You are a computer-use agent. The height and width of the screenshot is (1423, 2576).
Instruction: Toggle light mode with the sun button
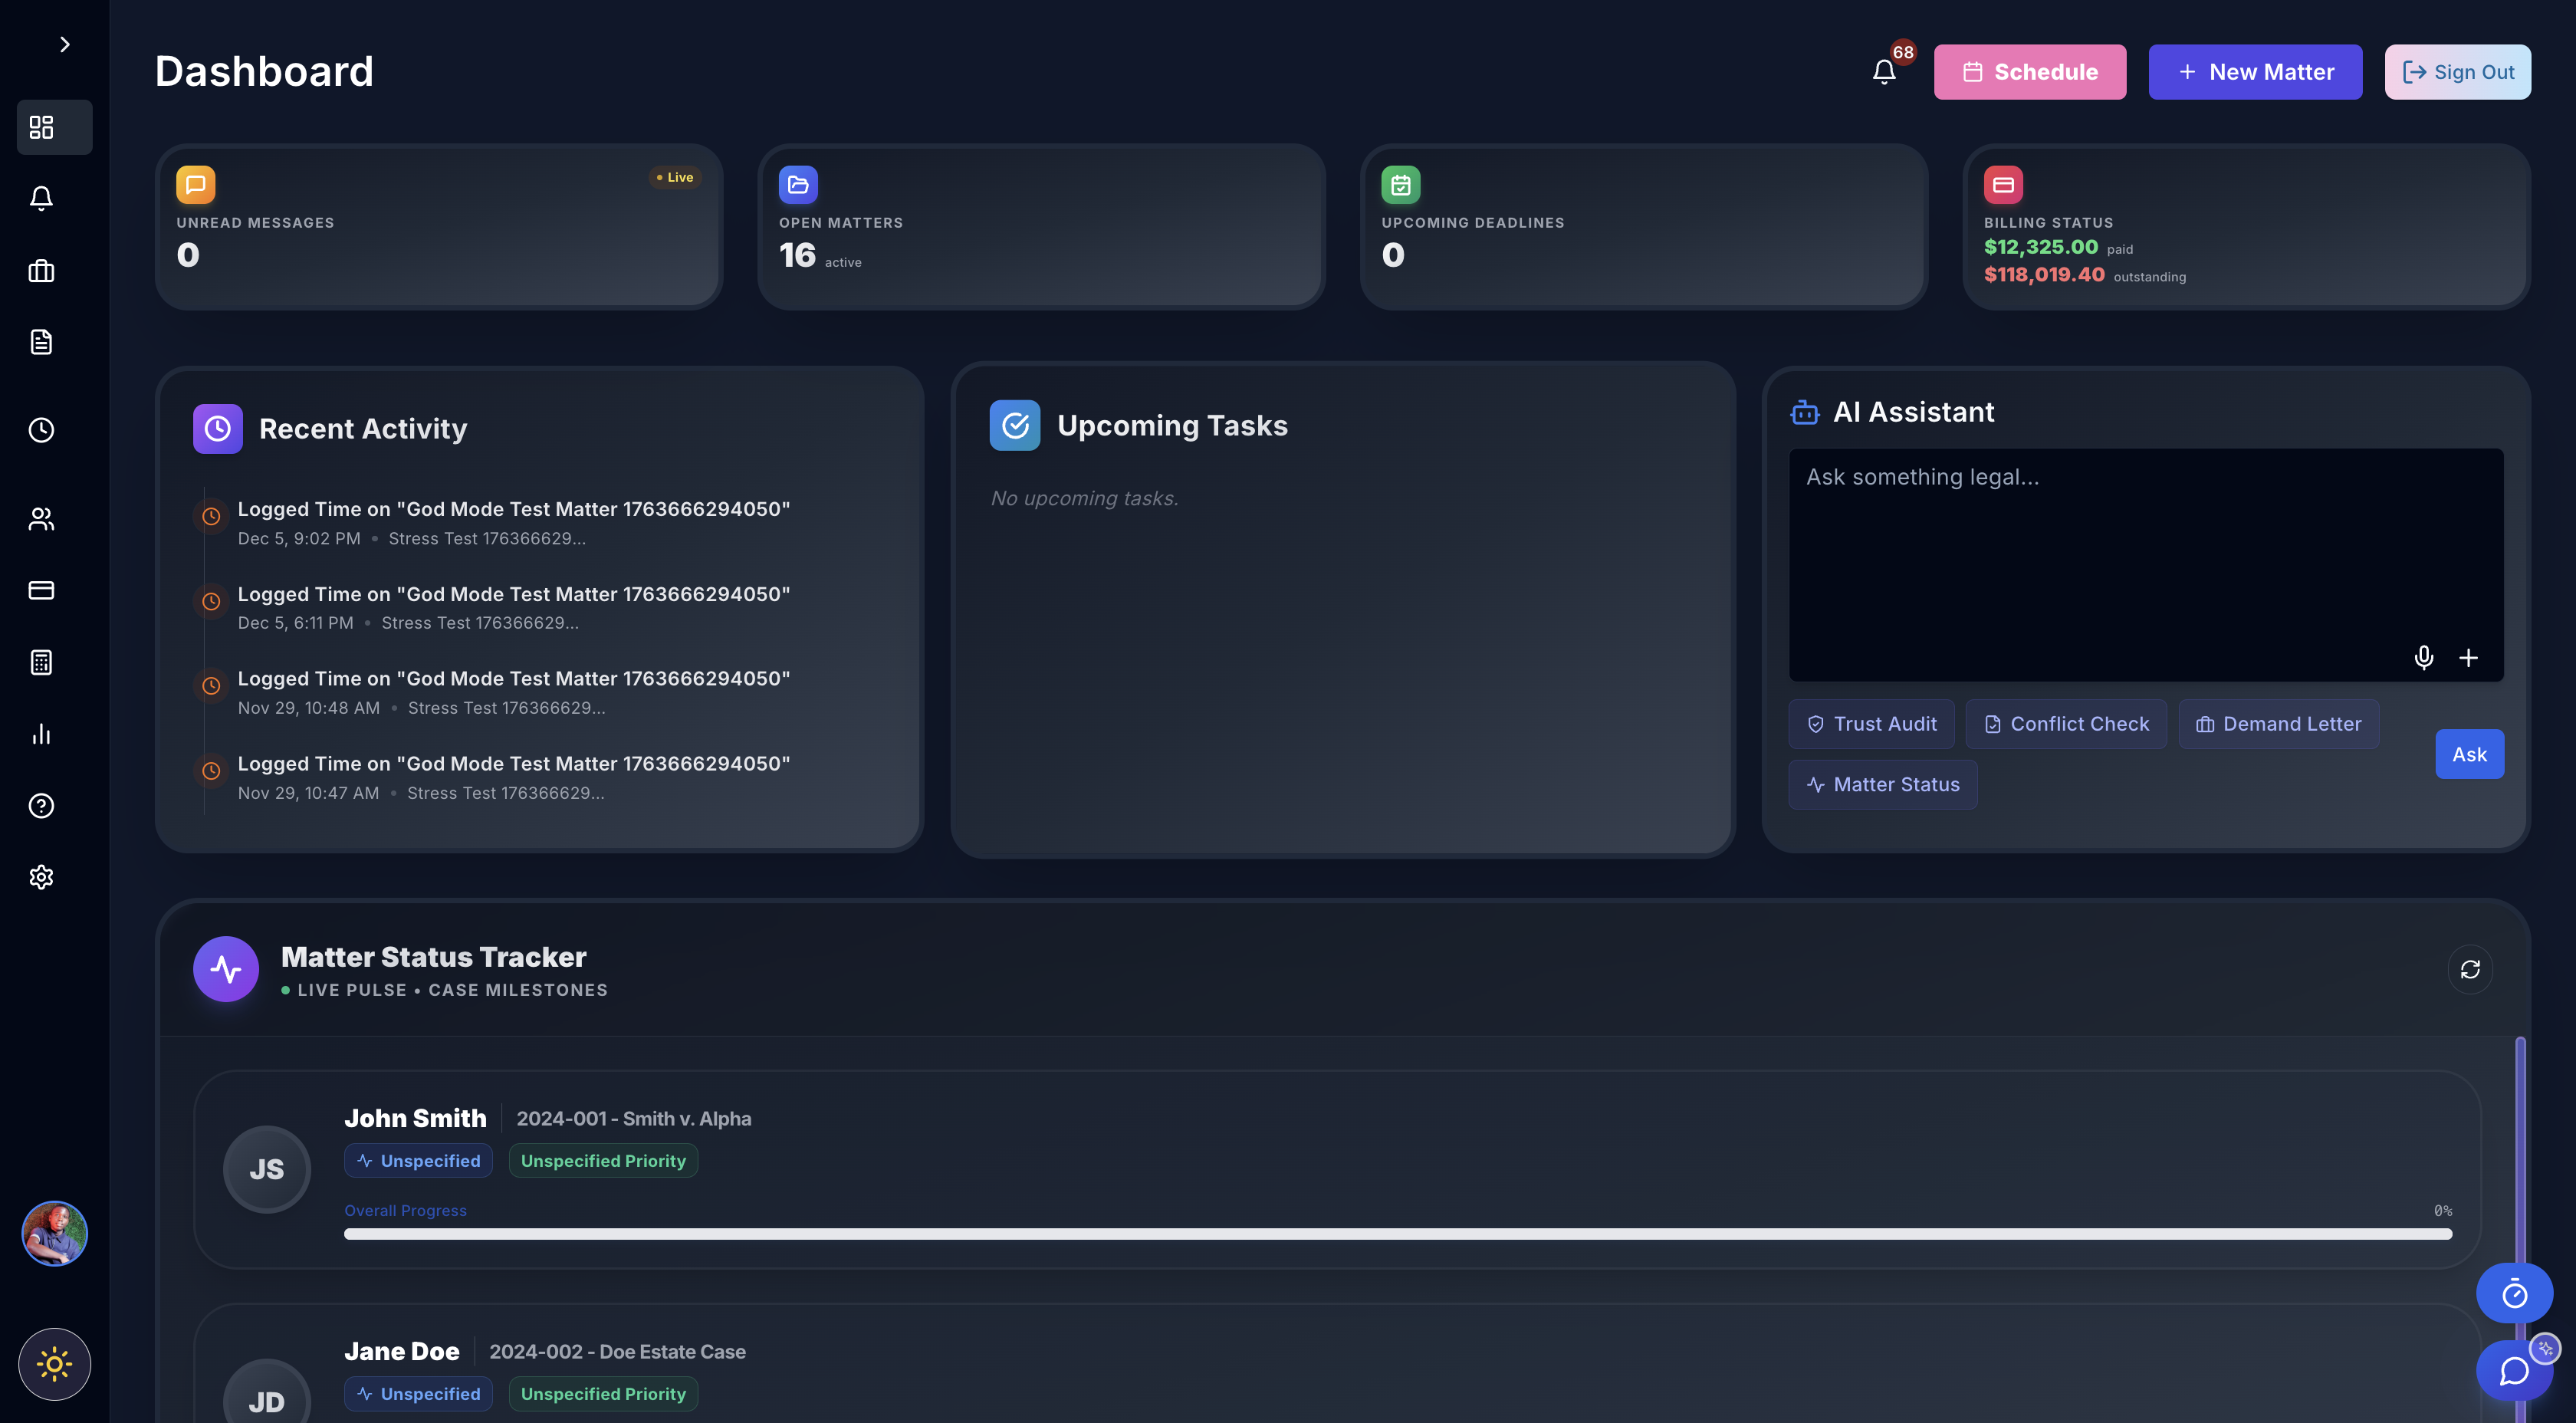tap(54, 1364)
